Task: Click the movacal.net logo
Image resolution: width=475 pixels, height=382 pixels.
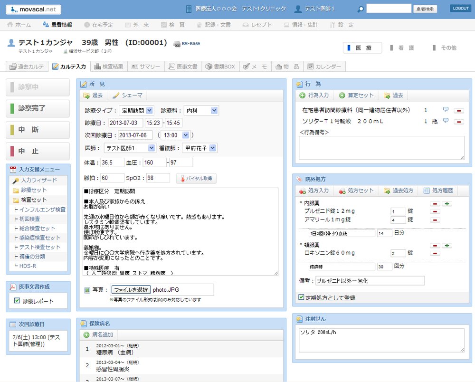Action: [33, 10]
